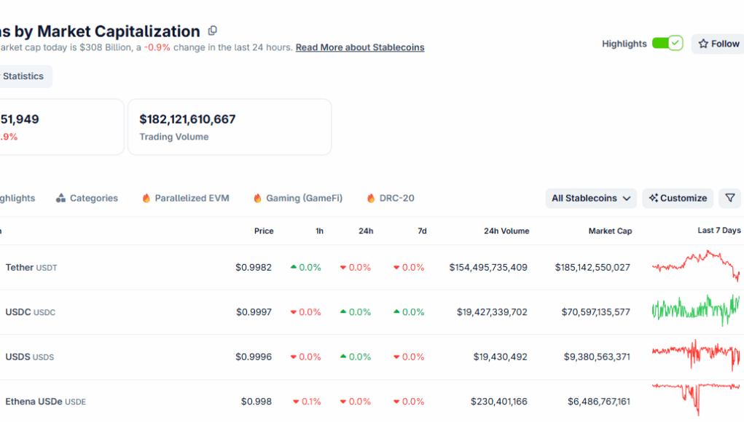The image size is (744, 422).
Task: Switch to the Statistics tab
Action: click(23, 76)
